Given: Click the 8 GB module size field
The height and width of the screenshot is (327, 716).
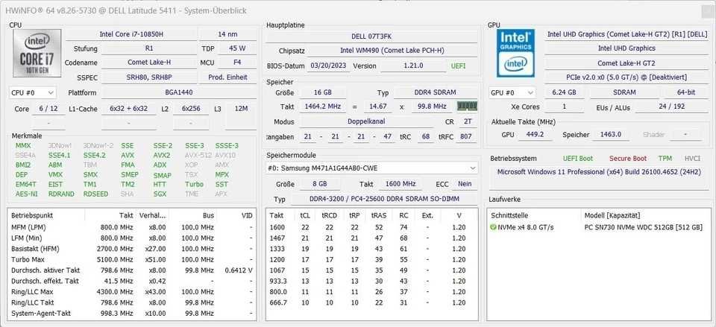Looking at the screenshot, I should [x=320, y=184].
